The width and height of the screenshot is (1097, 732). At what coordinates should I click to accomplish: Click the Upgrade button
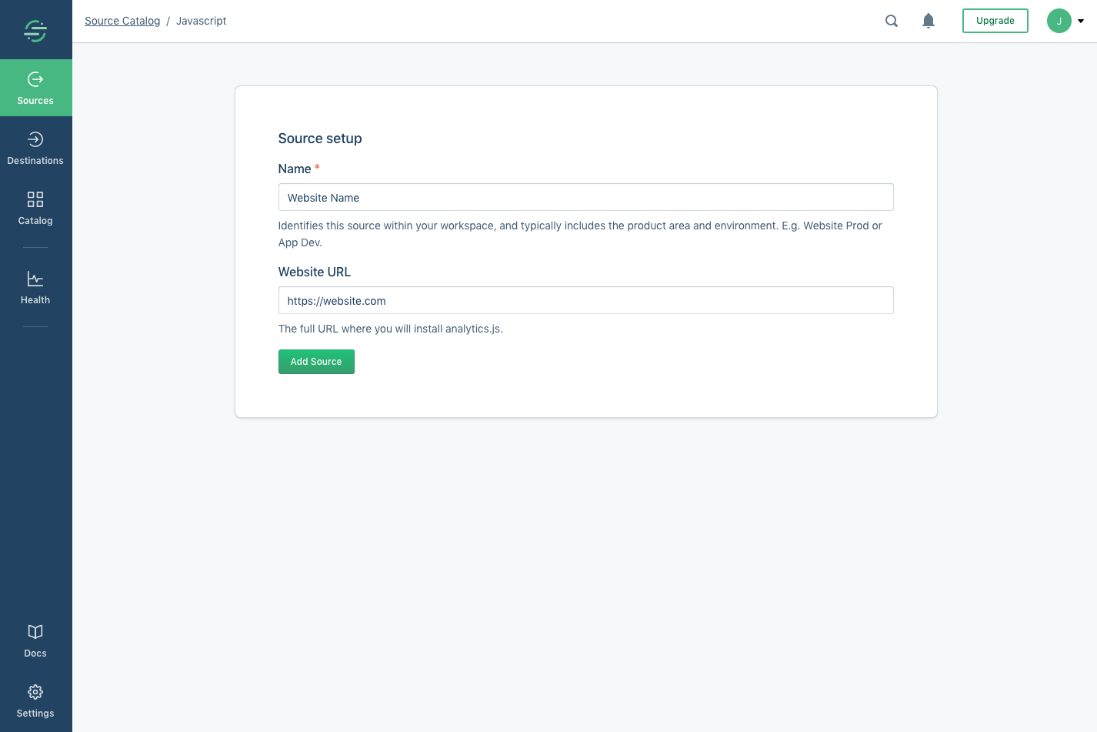click(995, 21)
